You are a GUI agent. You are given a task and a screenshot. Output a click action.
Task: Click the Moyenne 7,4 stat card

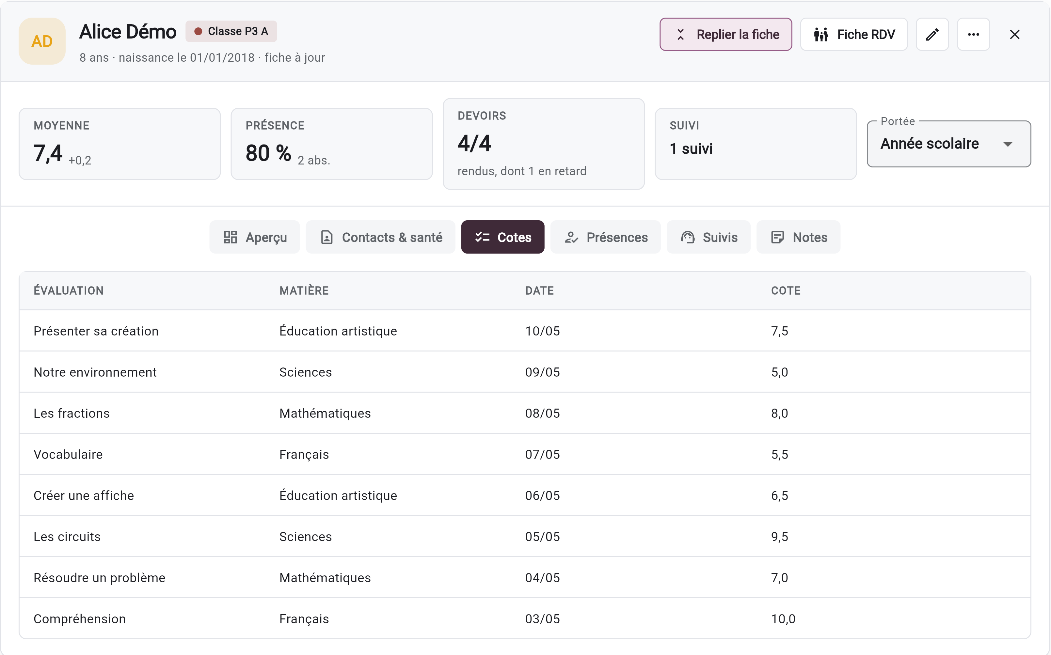(119, 144)
